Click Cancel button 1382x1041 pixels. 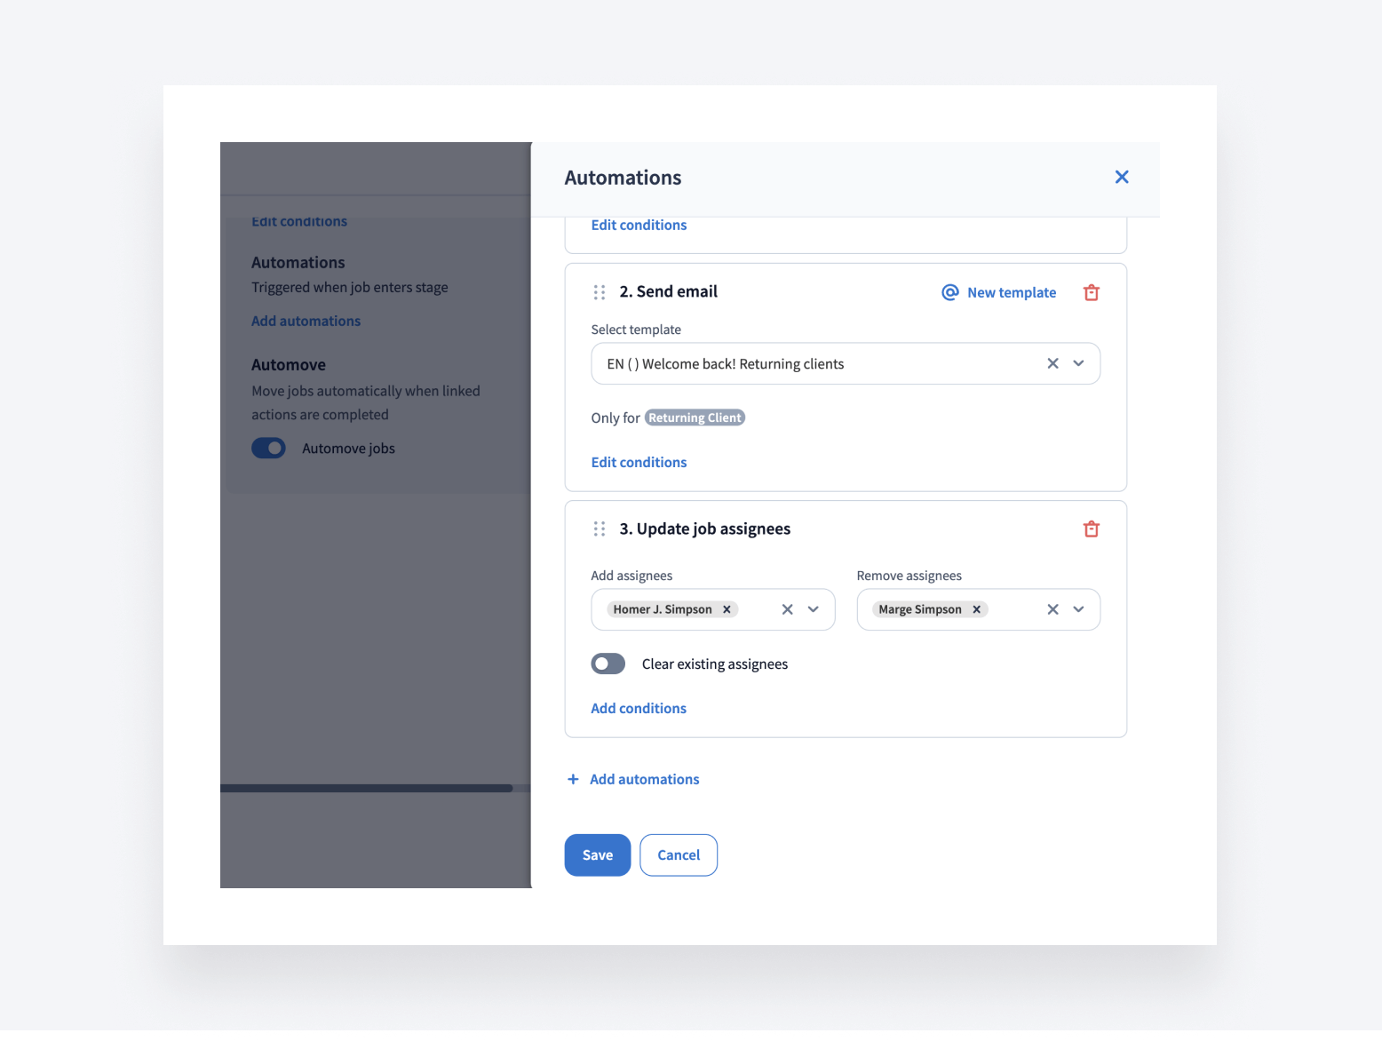click(679, 854)
